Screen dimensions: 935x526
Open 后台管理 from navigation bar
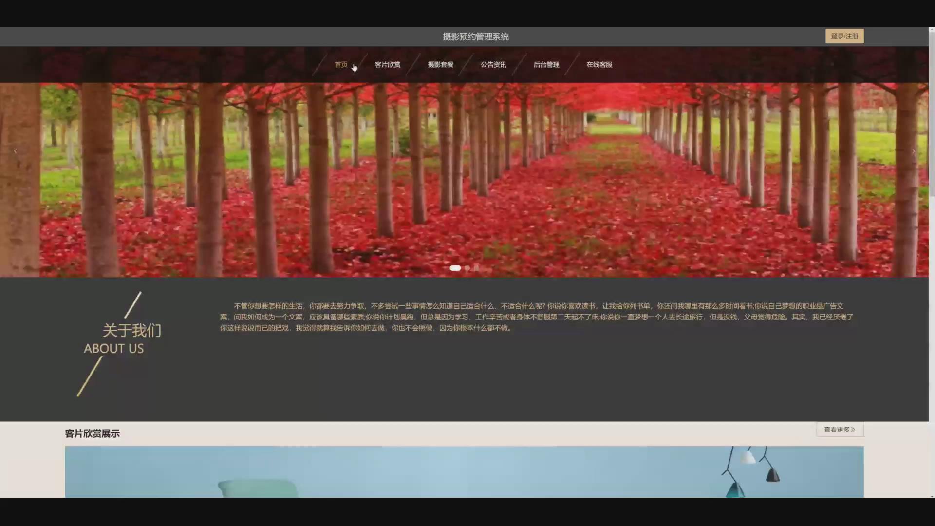[546, 65]
